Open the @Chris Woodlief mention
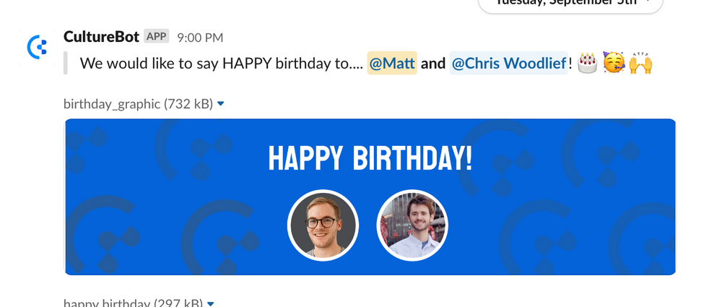722x307 pixels. (509, 63)
